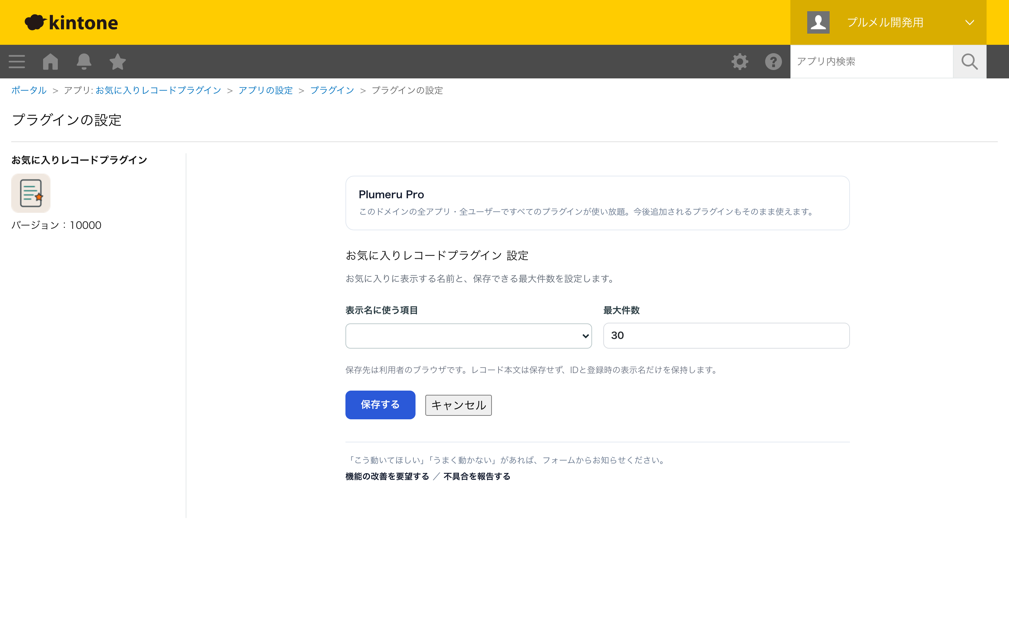Click the 最大件数 label
The height and width of the screenshot is (630, 1009).
pyautogui.click(x=621, y=310)
